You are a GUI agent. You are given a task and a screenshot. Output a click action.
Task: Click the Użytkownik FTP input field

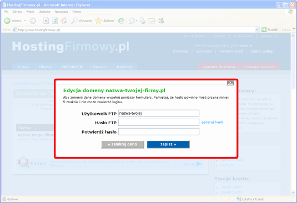(x=159, y=113)
